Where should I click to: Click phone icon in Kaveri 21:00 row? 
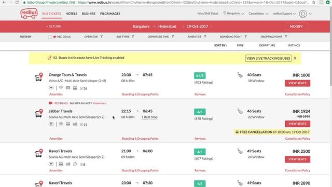pyautogui.click(x=240, y=151)
